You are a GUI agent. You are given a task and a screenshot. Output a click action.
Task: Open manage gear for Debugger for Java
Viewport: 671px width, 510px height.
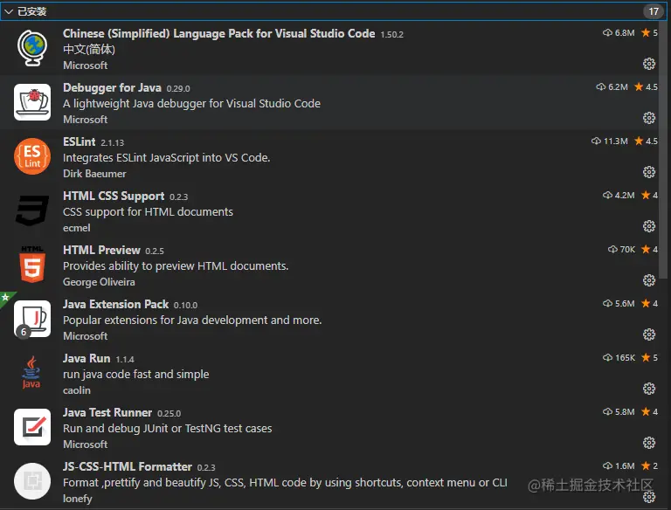pos(649,118)
